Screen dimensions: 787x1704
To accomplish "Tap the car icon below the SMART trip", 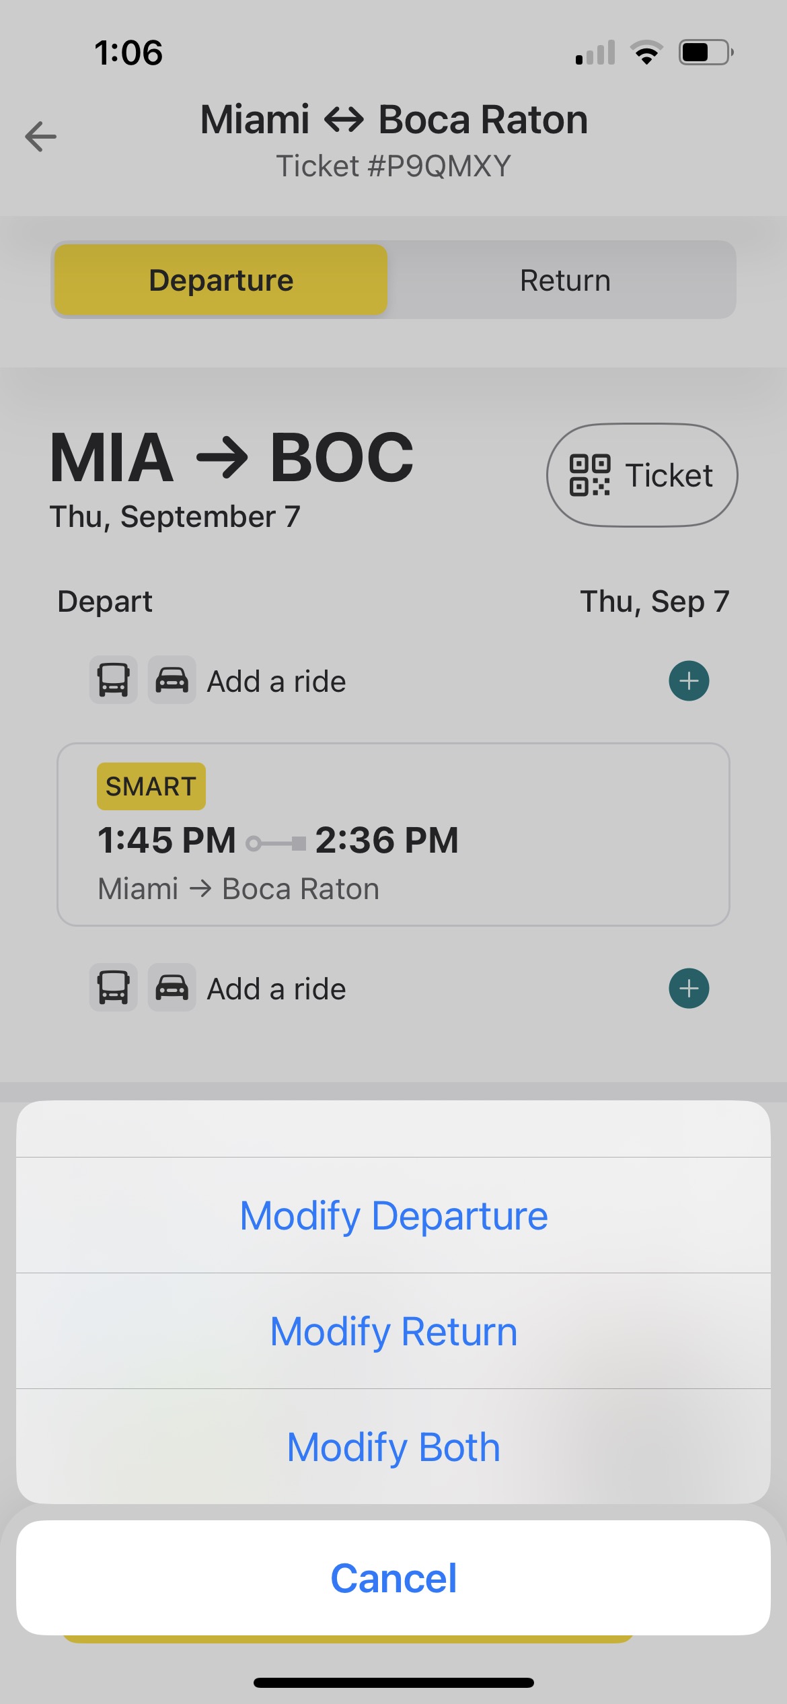I will tap(172, 988).
